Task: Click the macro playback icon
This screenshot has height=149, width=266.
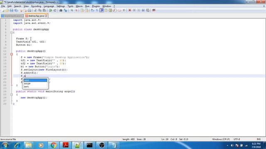Action: pos(139,10)
